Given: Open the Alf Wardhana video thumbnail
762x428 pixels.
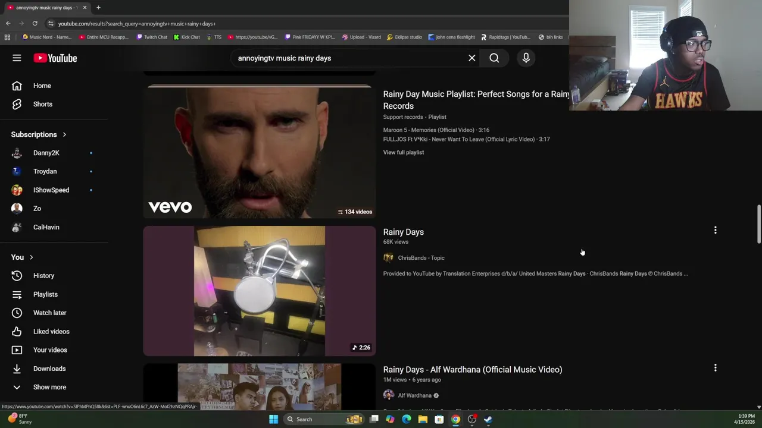Looking at the screenshot, I should (x=260, y=387).
